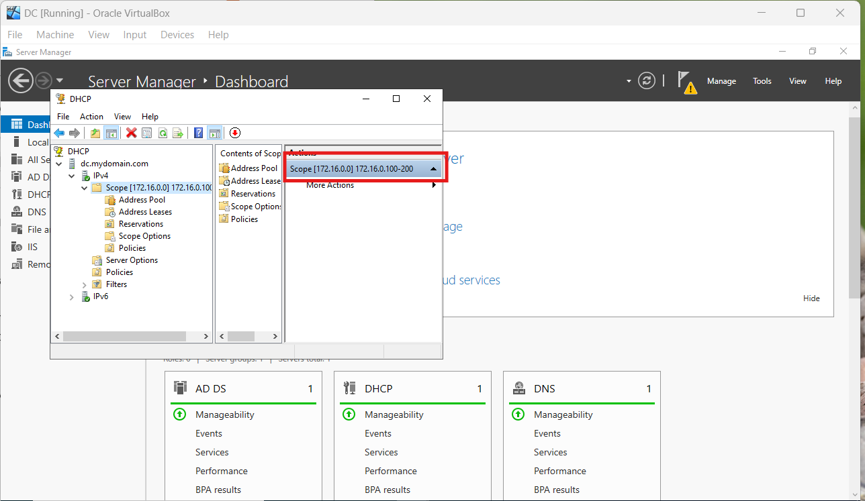Click the DNS tile header icon
Viewport: 865px width, 501px height.
518,388
